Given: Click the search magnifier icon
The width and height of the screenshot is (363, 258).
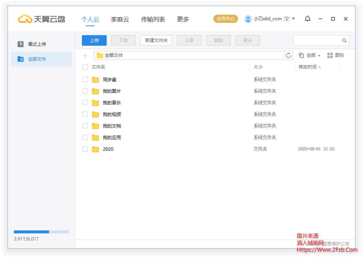Looking at the screenshot, I should click(344, 41).
